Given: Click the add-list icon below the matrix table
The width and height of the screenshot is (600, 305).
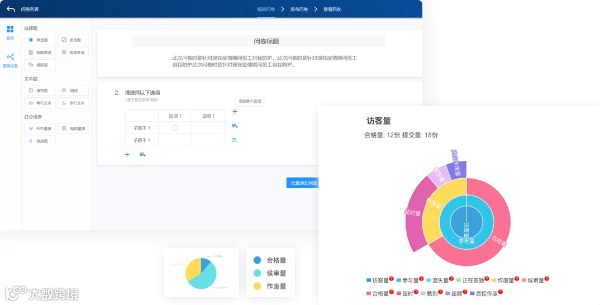Looking at the screenshot, I should pyautogui.click(x=142, y=155).
